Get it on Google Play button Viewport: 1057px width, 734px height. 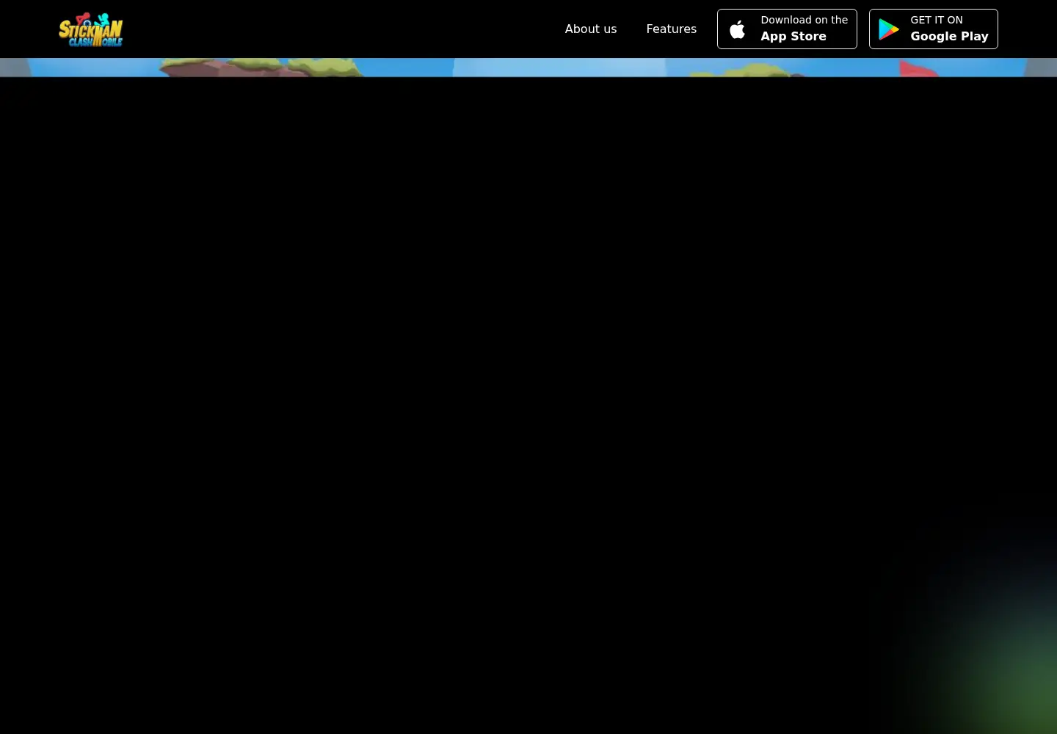pos(934,29)
